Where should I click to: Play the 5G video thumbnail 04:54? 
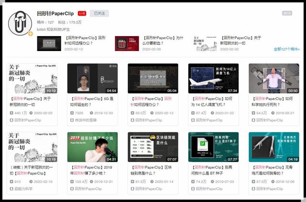pyautogui.click(x=92, y=78)
